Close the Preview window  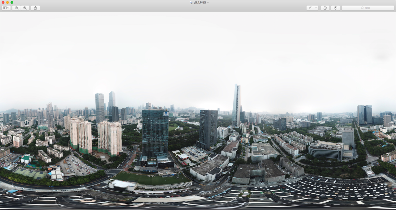point(3,2)
